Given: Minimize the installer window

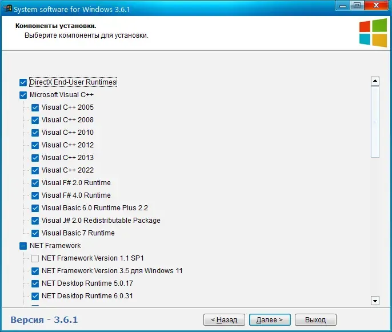Looking at the screenshot, I should click(343, 6).
